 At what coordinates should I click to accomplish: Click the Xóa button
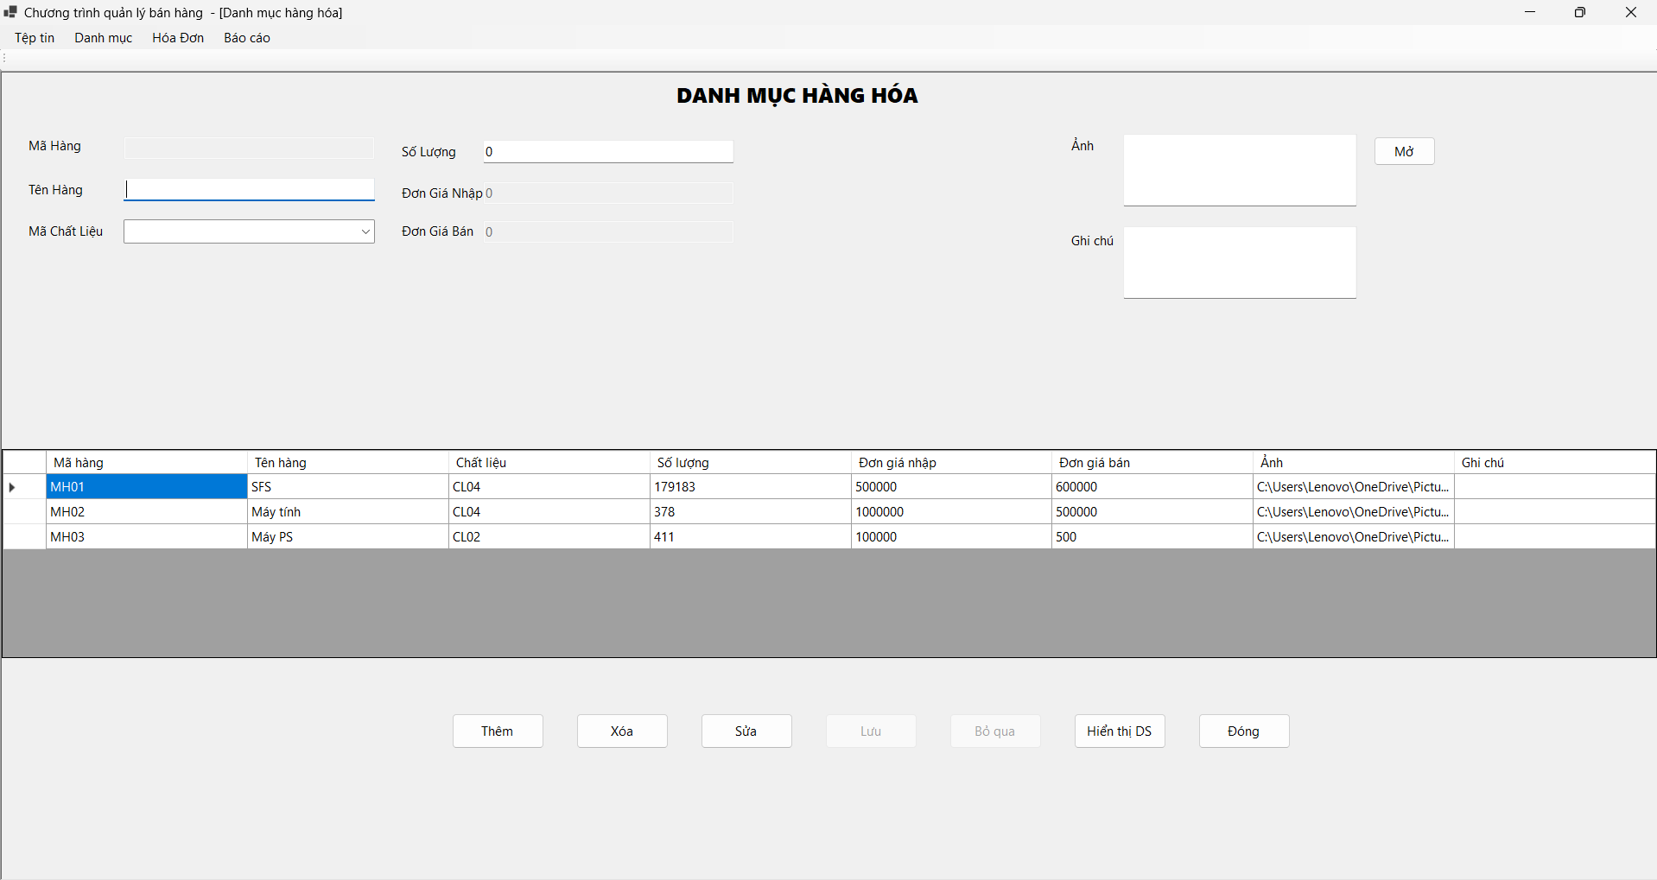click(x=621, y=731)
